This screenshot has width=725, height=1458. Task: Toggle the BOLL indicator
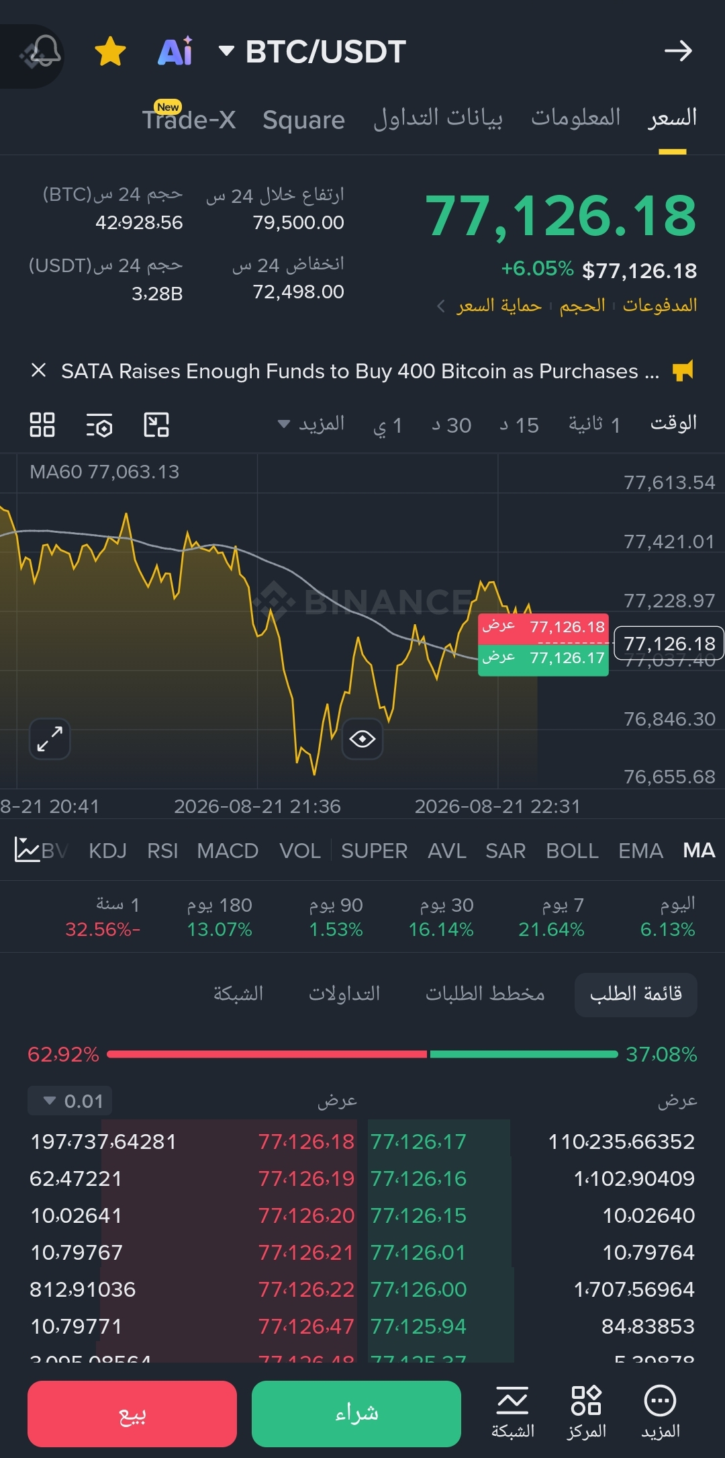572,851
